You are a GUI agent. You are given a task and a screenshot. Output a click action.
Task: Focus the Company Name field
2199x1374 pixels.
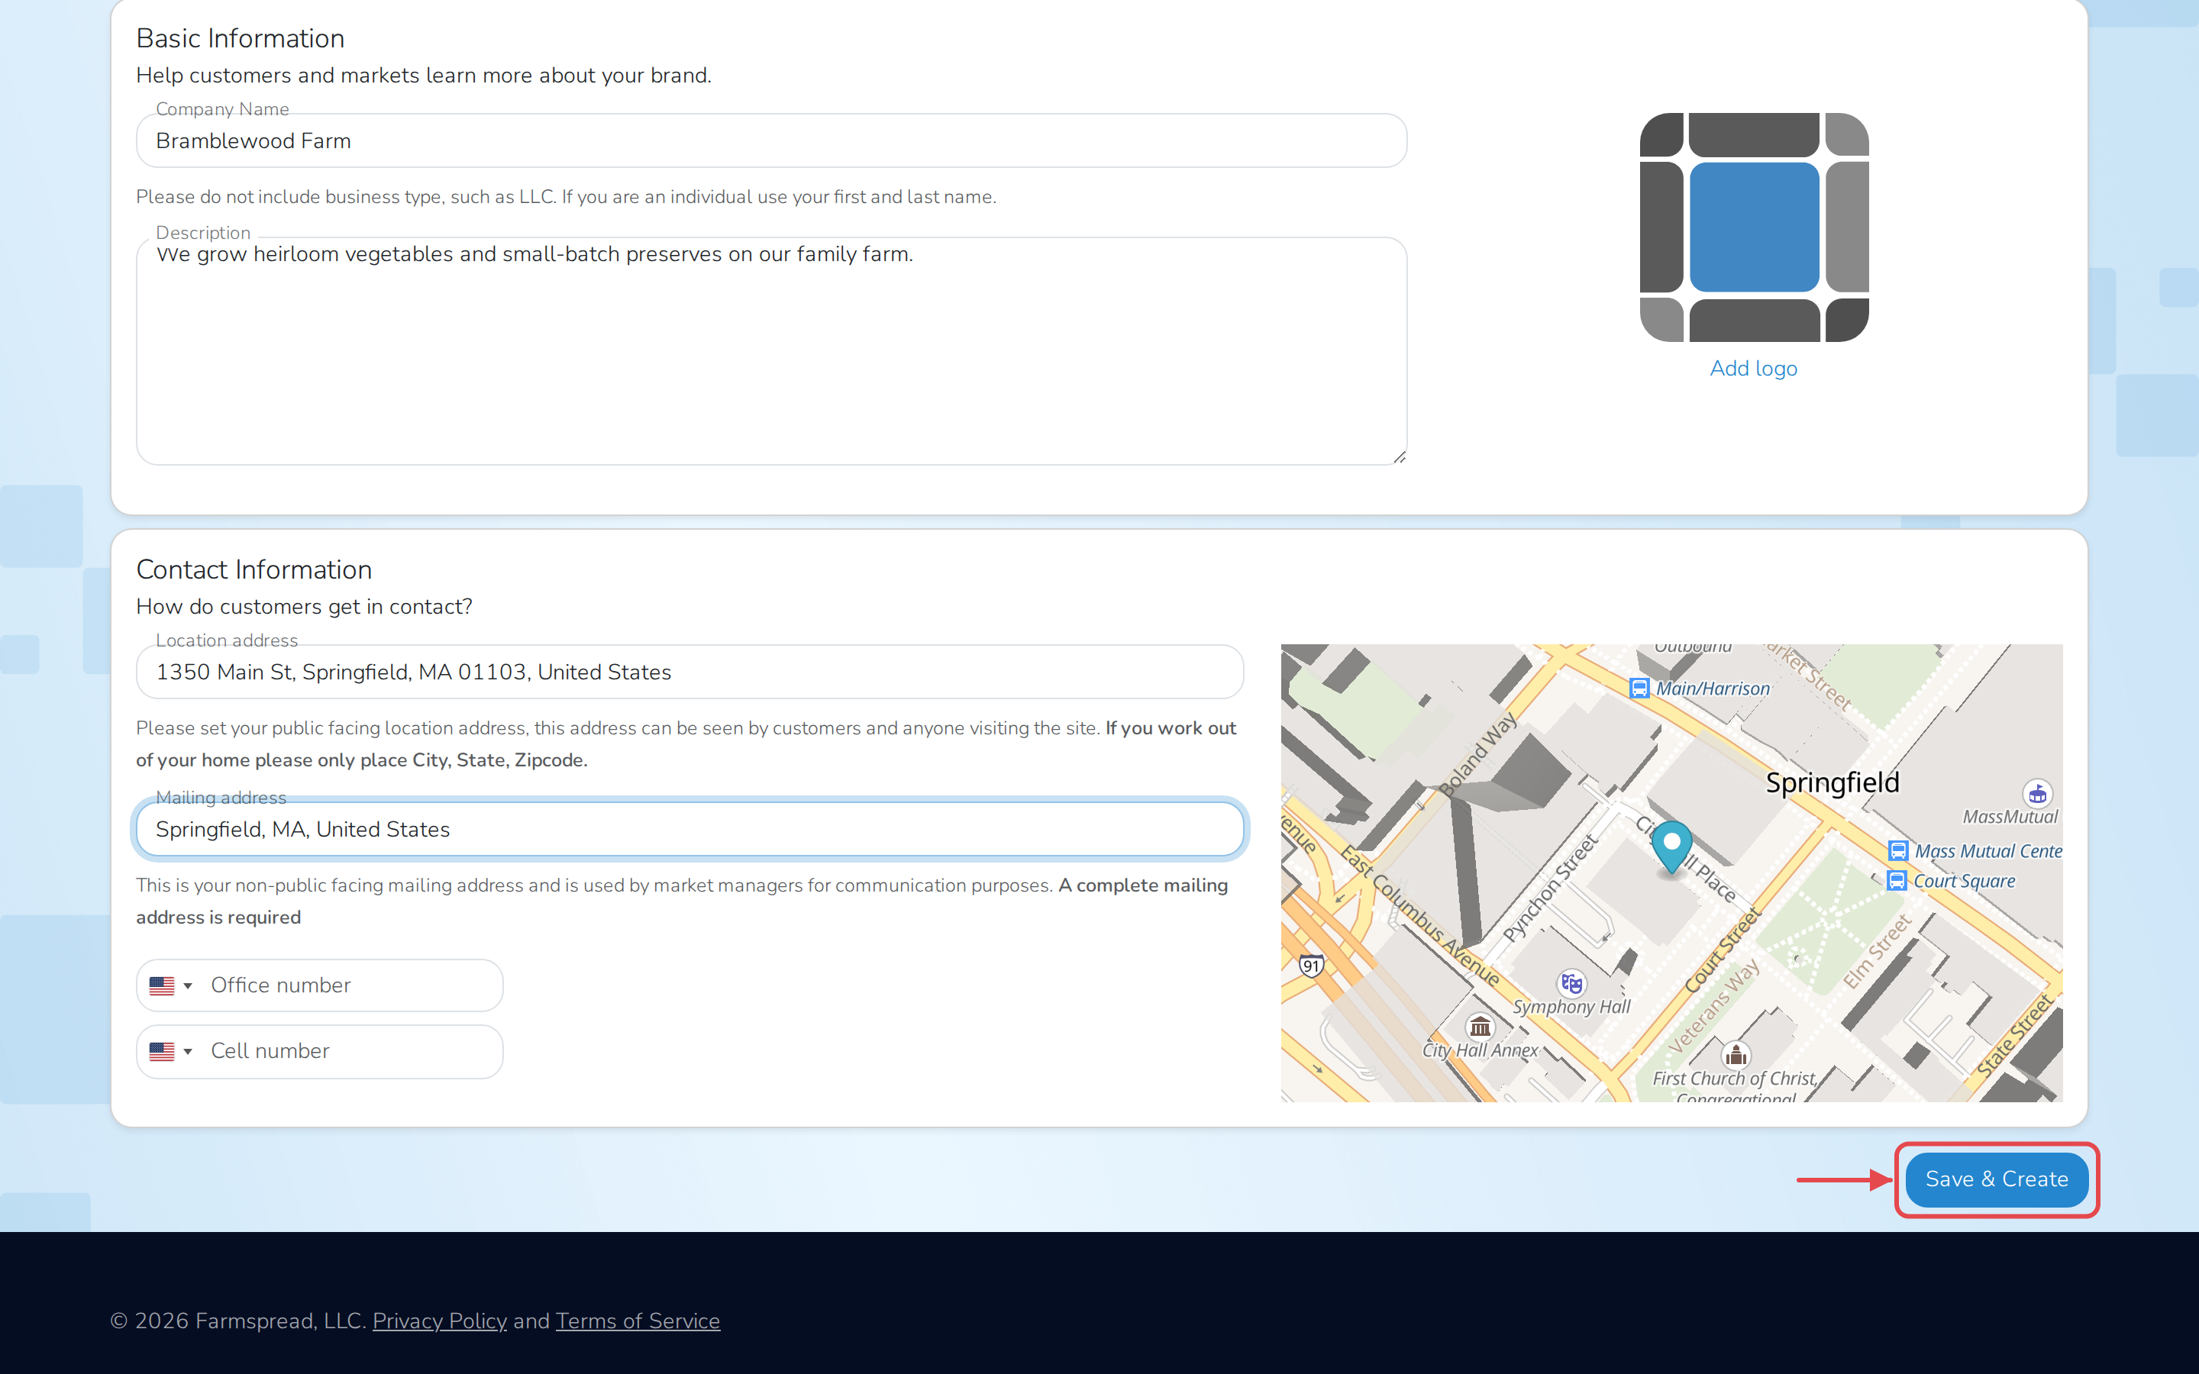pos(771,141)
